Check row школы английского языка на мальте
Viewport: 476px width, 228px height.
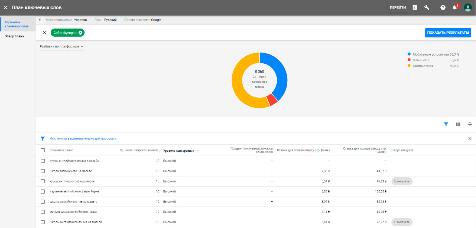(x=43, y=222)
